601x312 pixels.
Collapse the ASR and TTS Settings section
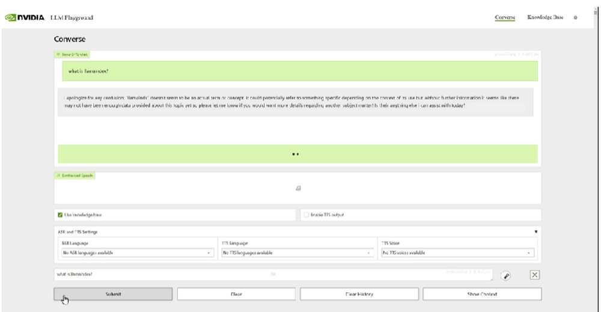(x=536, y=231)
